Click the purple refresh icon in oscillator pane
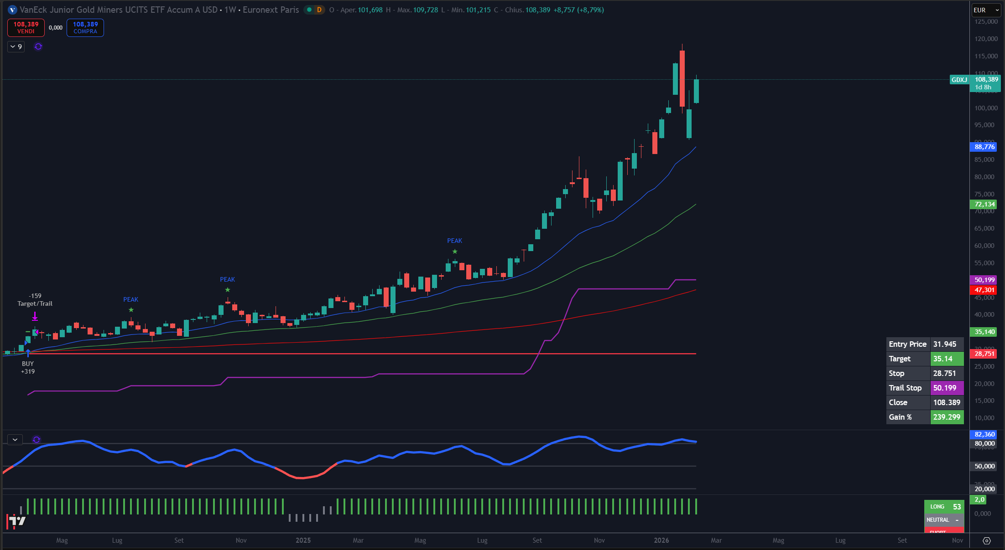1005x550 pixels. tap(36, 440)
